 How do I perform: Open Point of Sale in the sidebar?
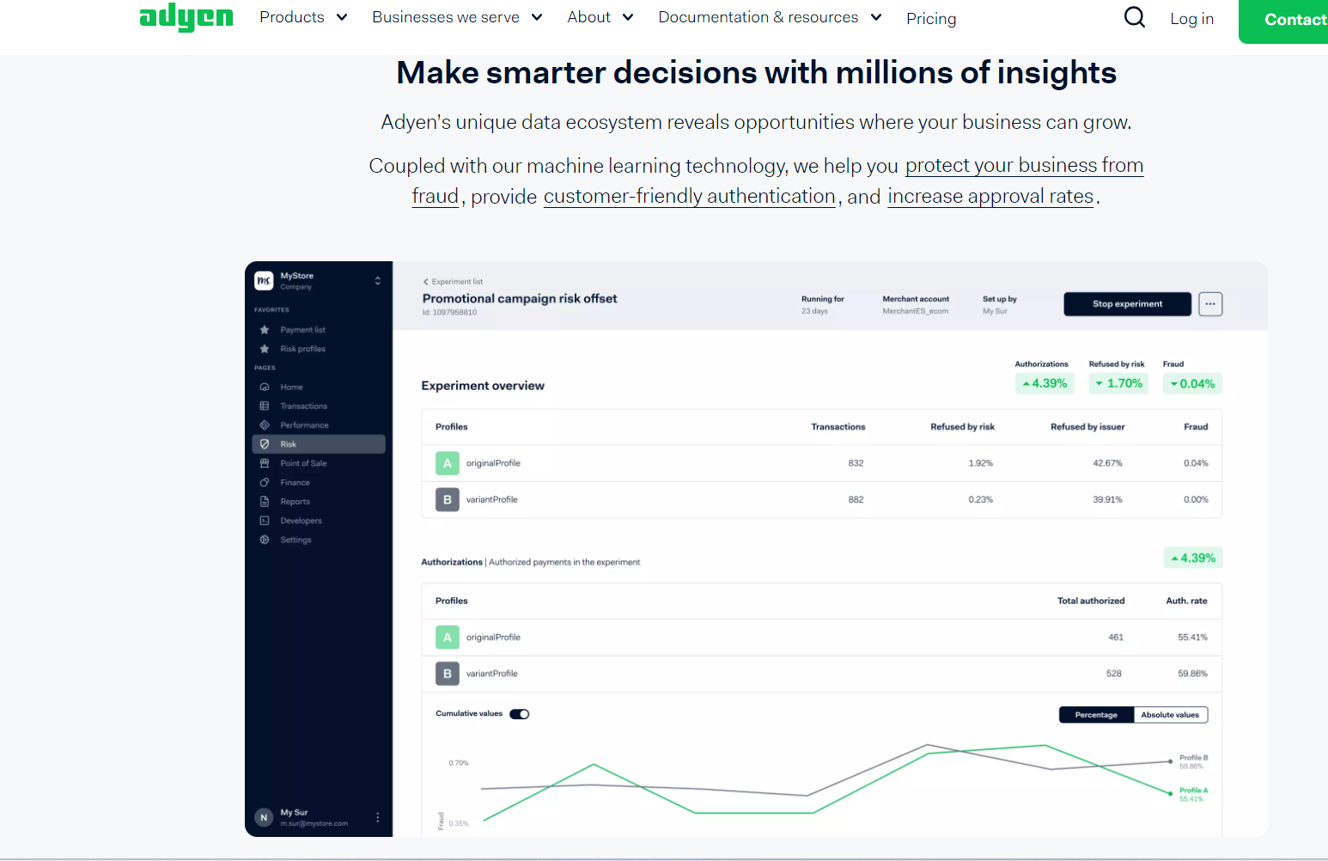coord(303,463)
